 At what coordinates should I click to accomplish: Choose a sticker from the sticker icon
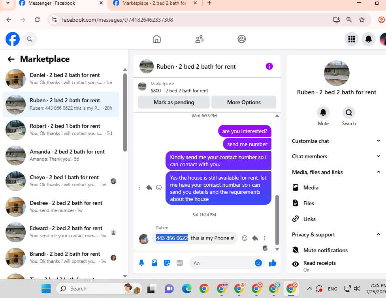(x=167, y=263)
